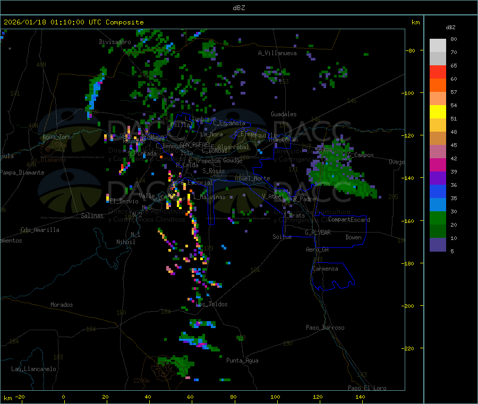Click the 'S_Rosas' location label
Image resolution: width=478 pixels, height=404 pixels.
(x=214, y=171)
